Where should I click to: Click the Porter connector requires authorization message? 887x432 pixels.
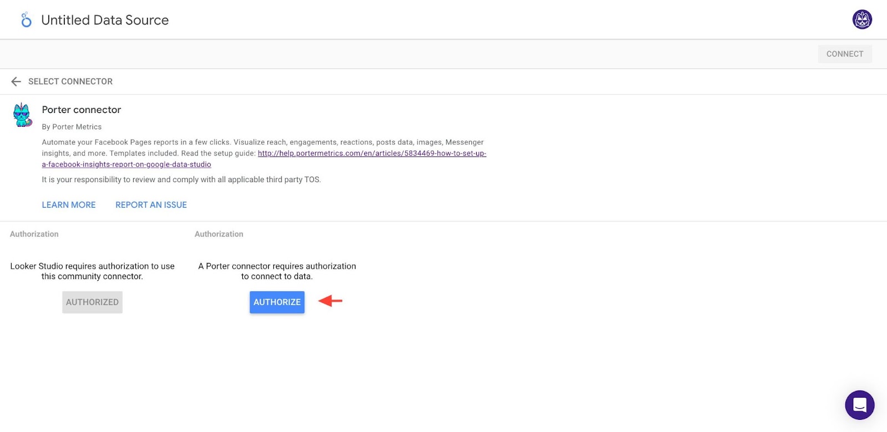pos(277,271)
